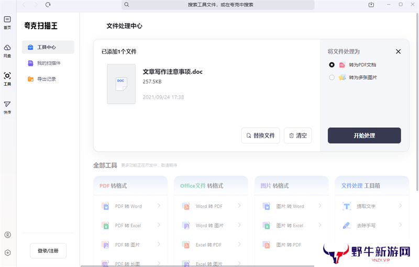Start processing with 开始处理 button

[364, 136]
